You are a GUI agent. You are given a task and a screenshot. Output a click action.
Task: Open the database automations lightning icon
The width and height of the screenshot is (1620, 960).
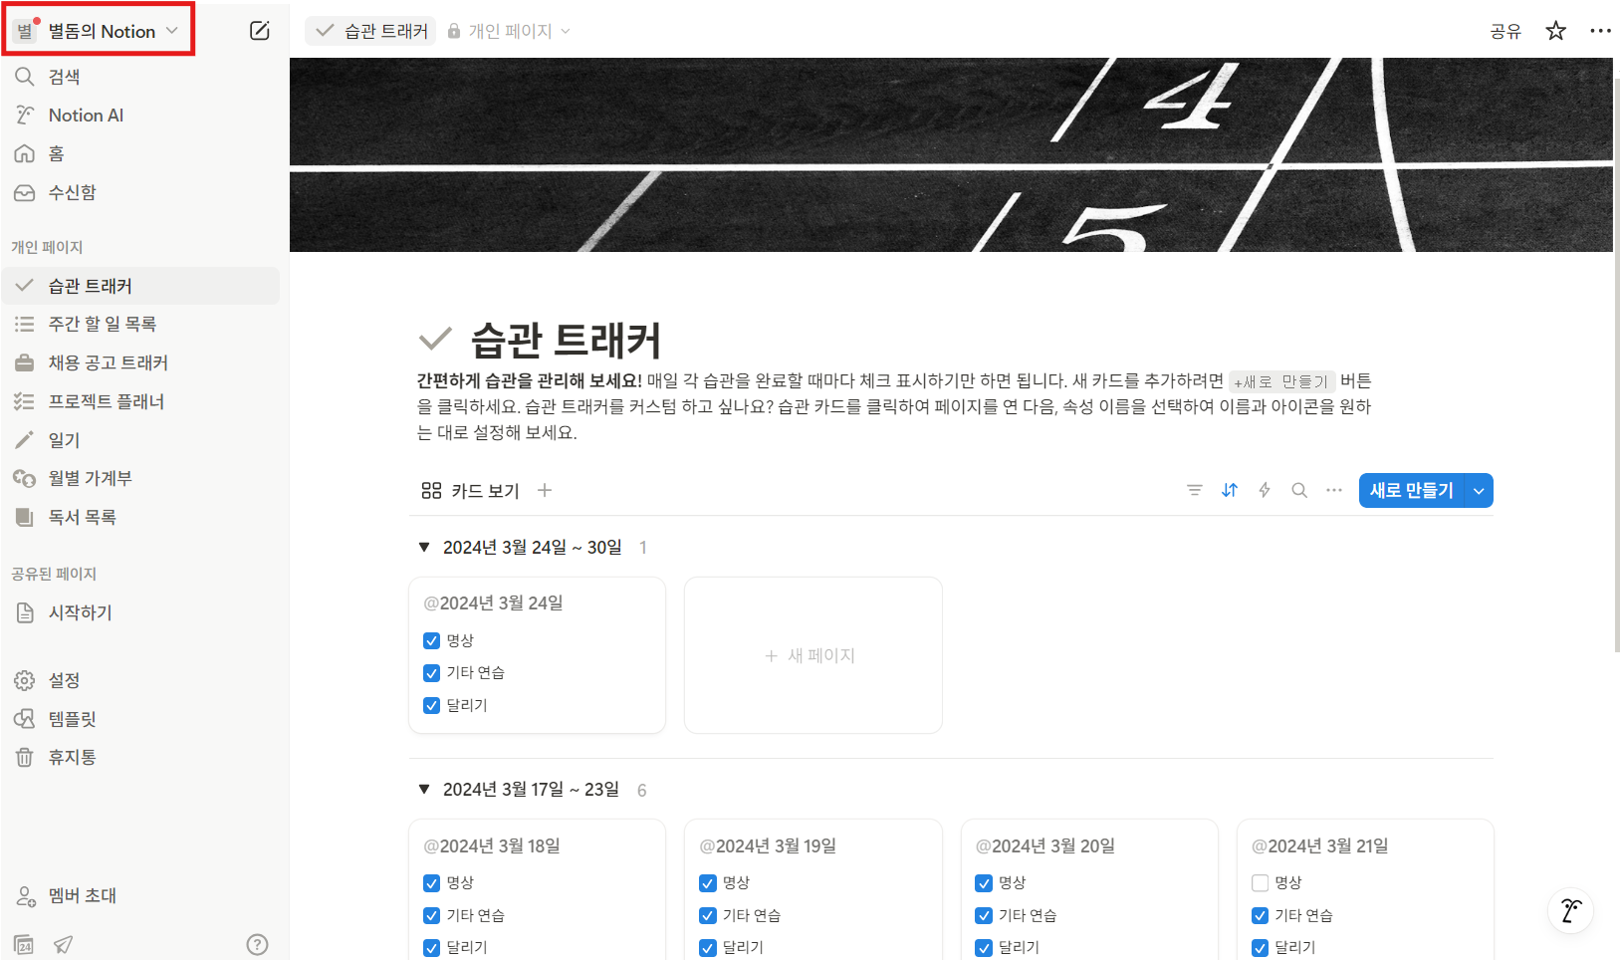tap(1264, 490)
